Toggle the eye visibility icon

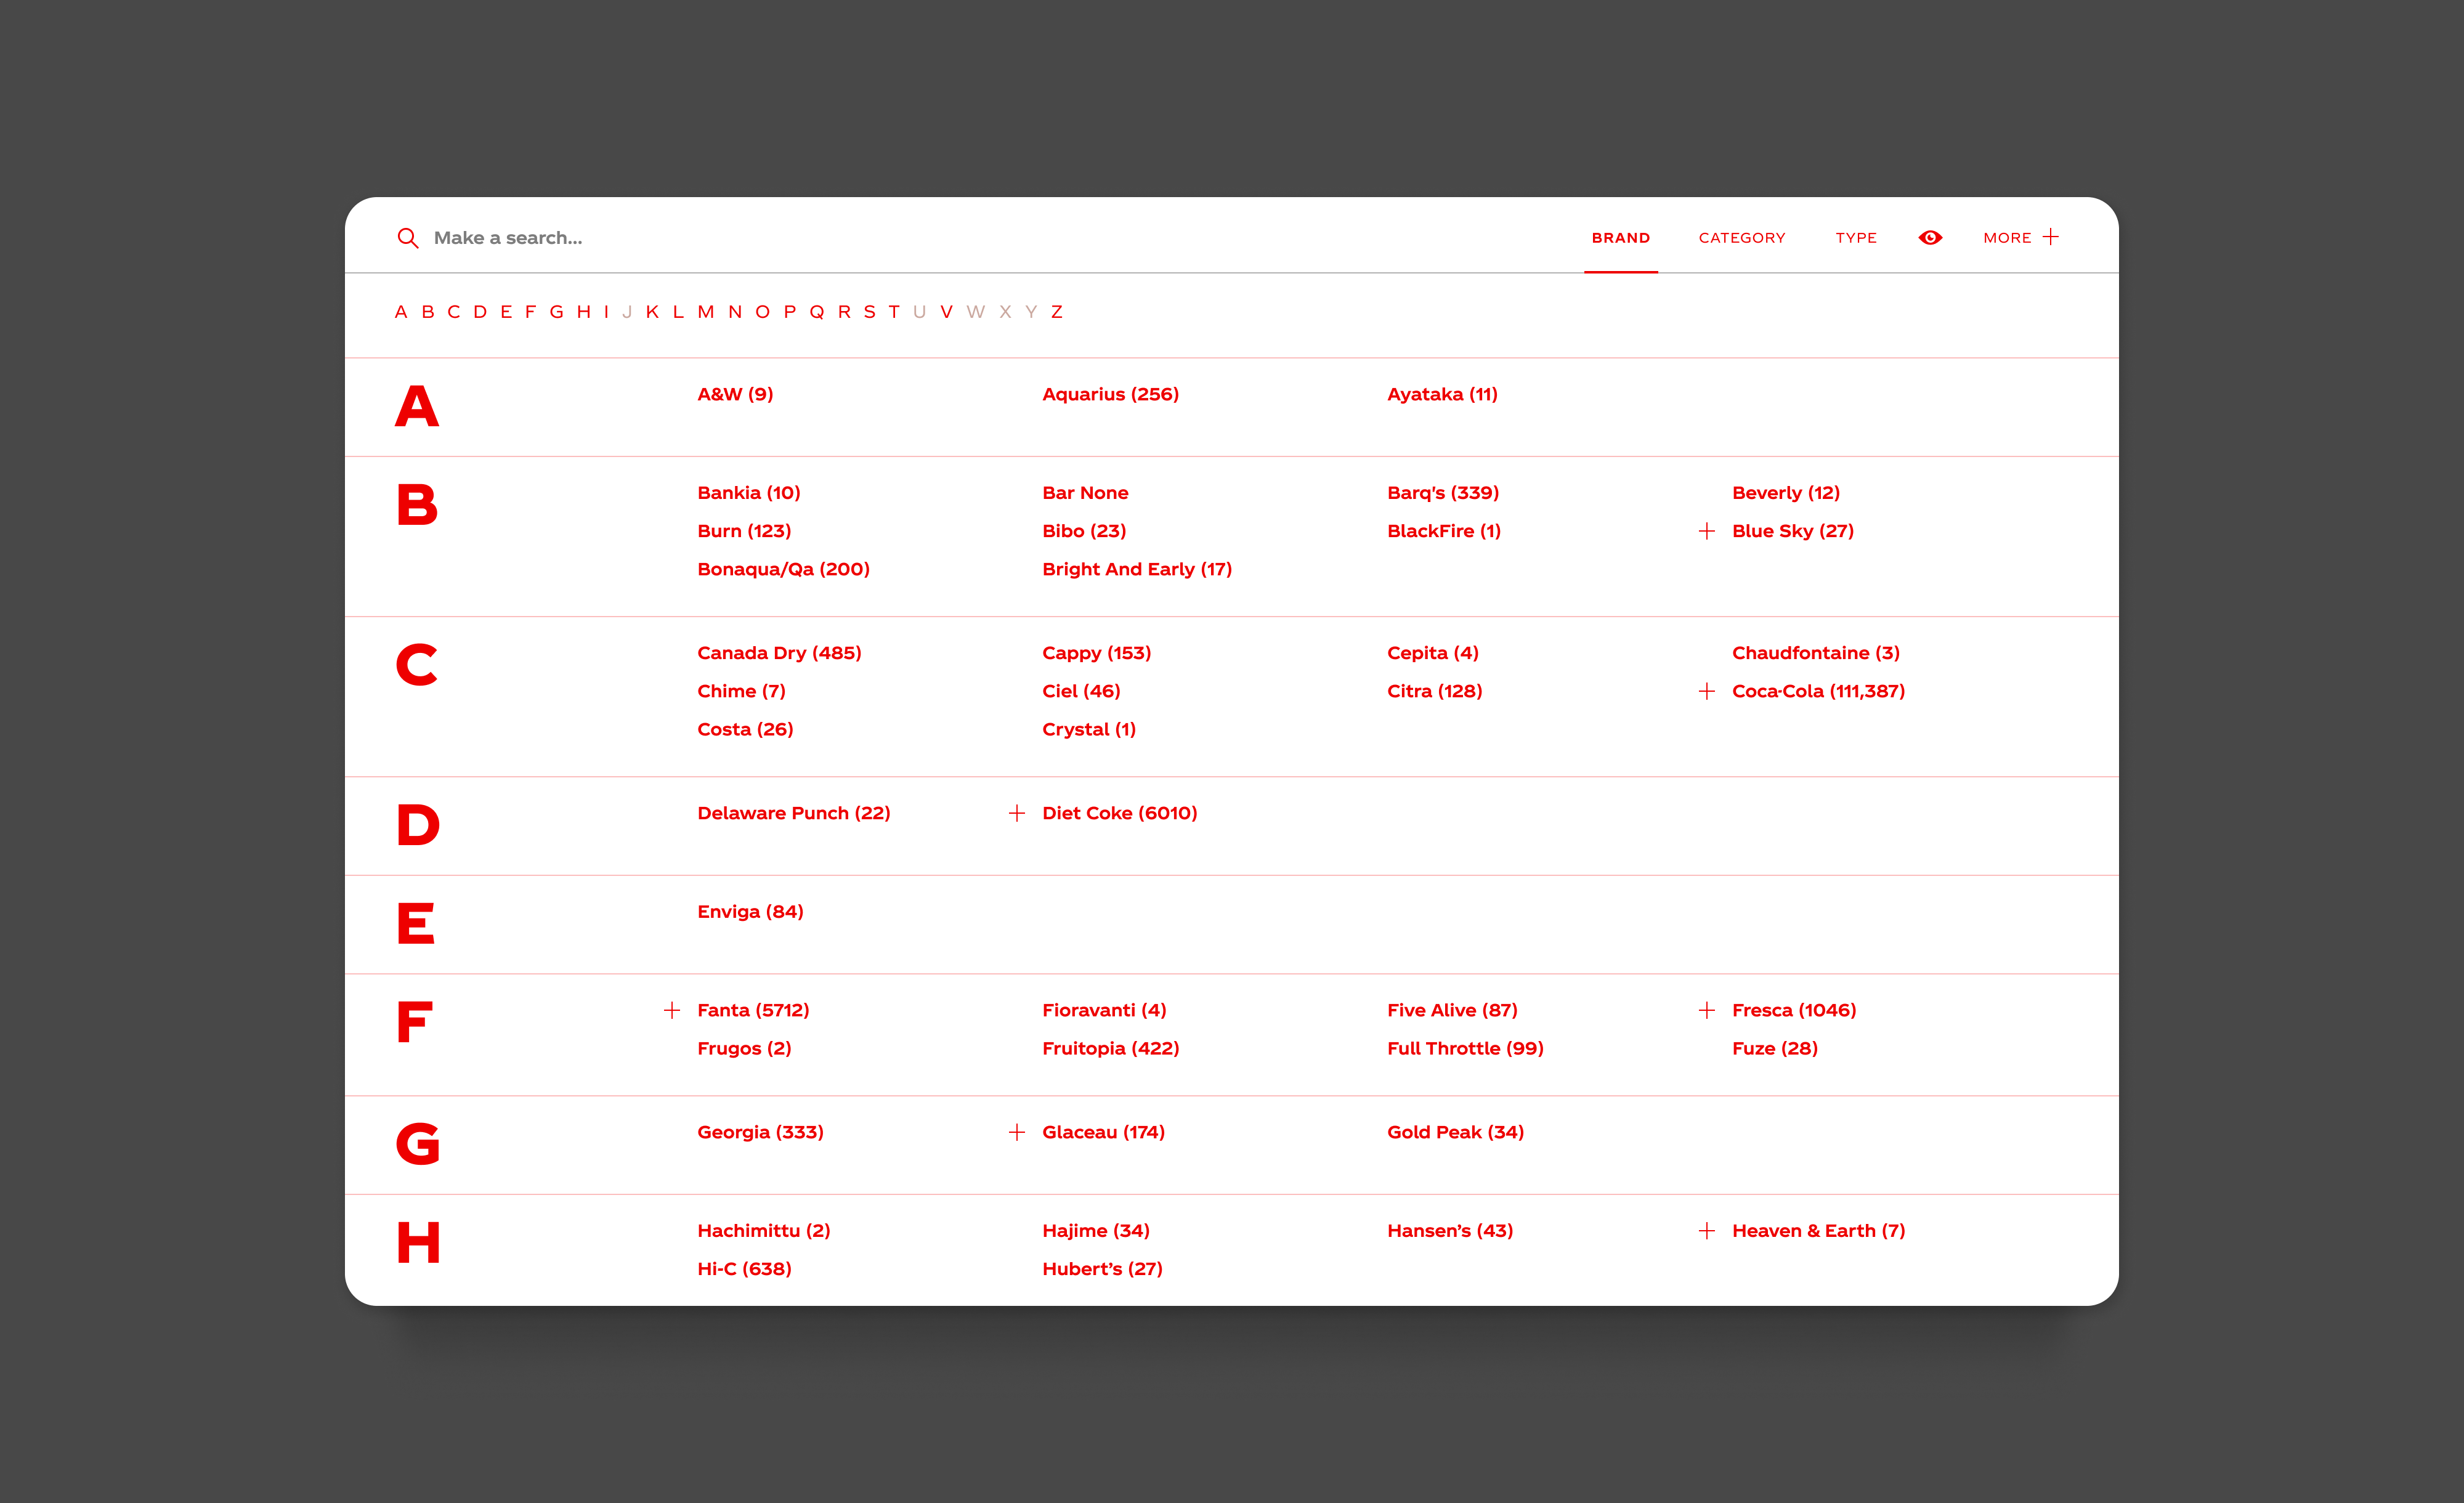click(1930, 238)
